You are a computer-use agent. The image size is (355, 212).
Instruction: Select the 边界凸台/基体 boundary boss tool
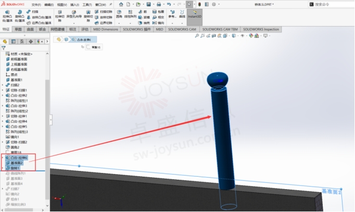pyautogui.click(x=39, y=23)
